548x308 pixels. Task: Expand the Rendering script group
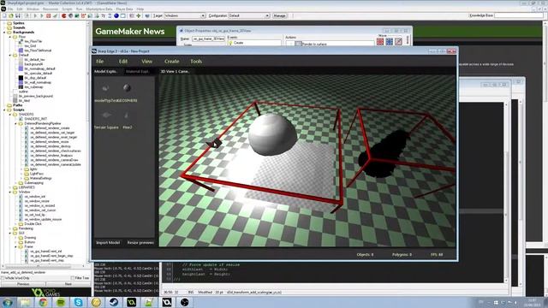10,228
